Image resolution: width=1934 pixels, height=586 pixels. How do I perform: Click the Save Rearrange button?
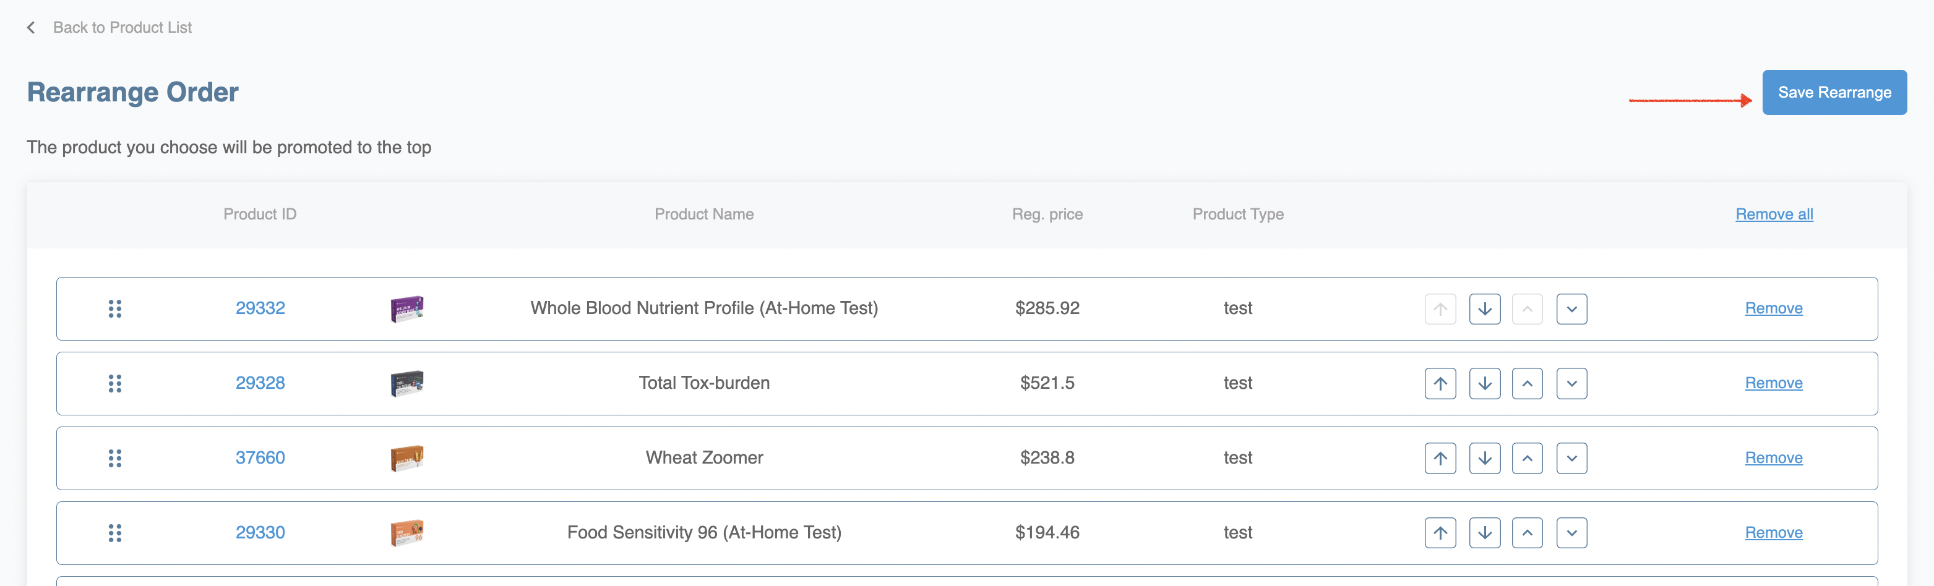1834,92
